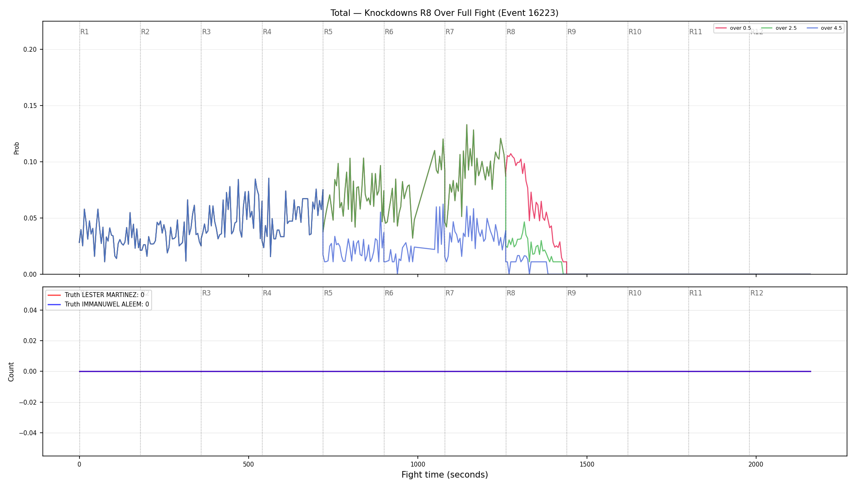The image size is (856, 489).
Task: Click the R7 round label in Prob chart
Action: coord(450,32)
